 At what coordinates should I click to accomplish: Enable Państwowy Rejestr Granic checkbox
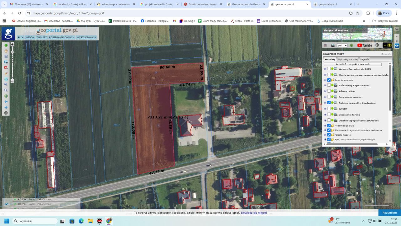point(329,85)
